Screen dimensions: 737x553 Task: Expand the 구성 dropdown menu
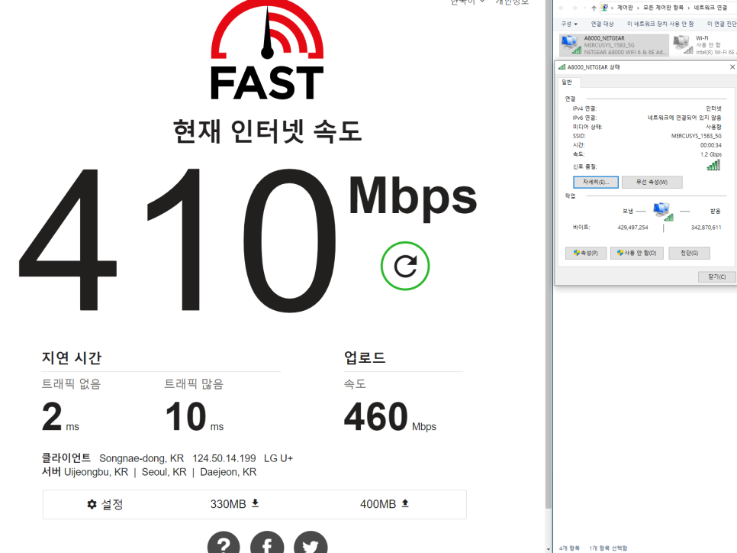click(568, 24)
